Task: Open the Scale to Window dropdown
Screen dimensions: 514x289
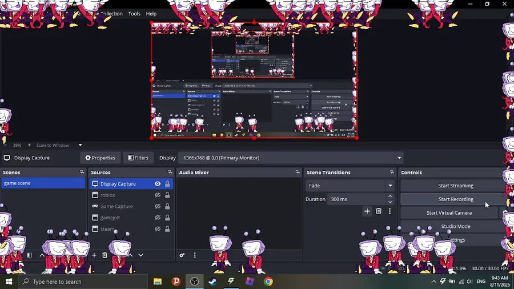Action: [x=81, y=145]
